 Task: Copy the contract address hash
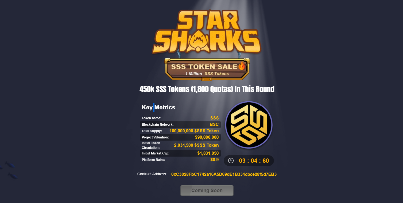coord(224,174)
